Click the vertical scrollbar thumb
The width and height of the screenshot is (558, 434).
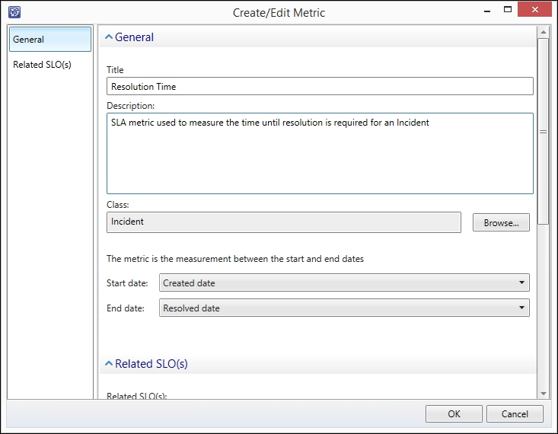click(543, 132)
